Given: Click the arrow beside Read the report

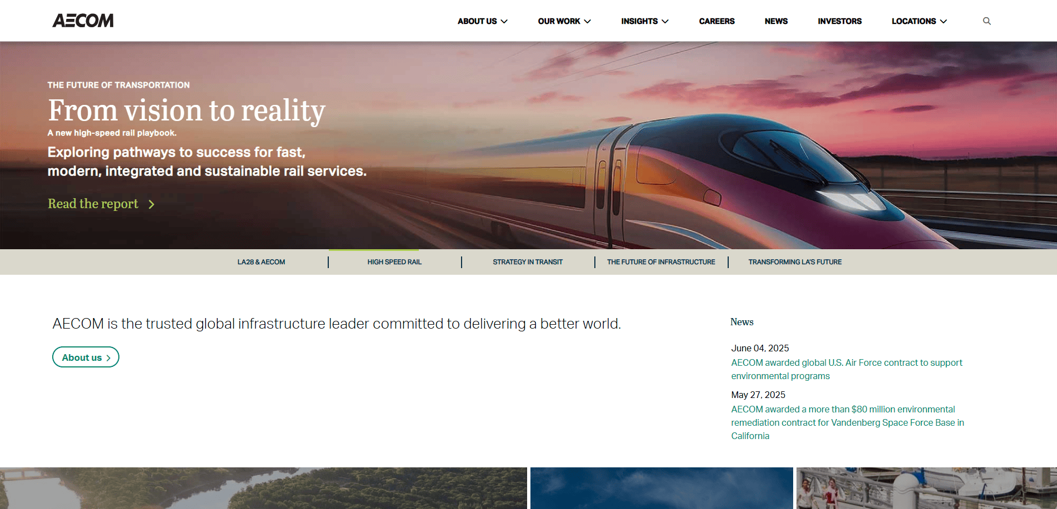Looking at the screenshot, I should coord(151,204).
